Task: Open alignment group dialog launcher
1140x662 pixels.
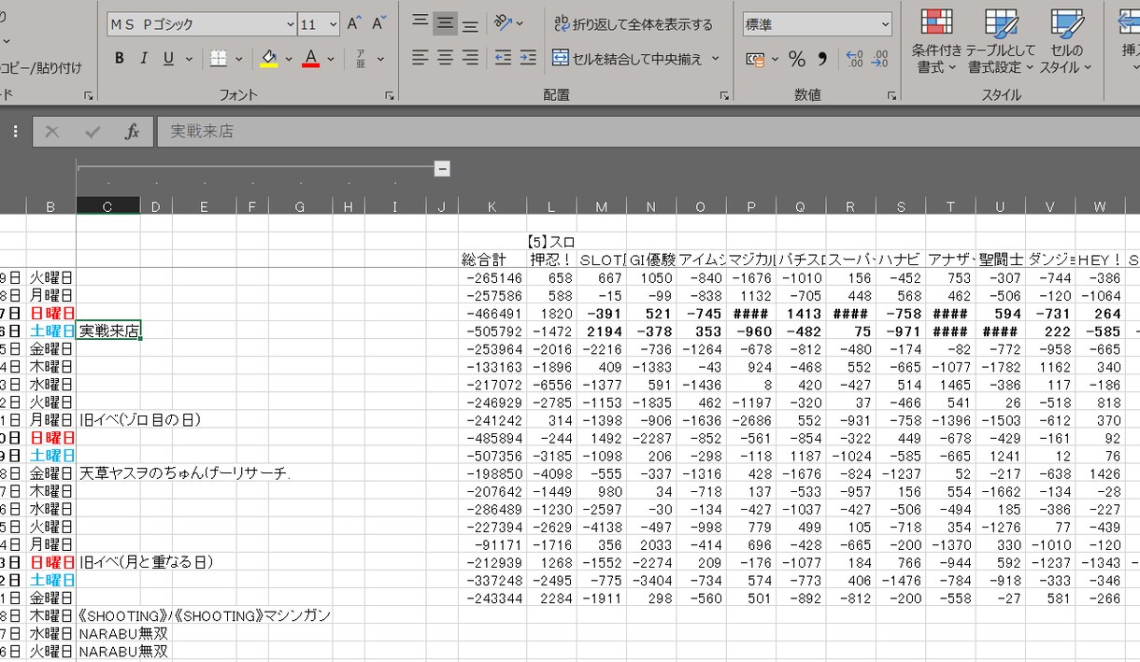Action: click(x=724, y=95)
